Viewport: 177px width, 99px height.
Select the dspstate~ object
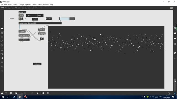(x=42, y=34)
